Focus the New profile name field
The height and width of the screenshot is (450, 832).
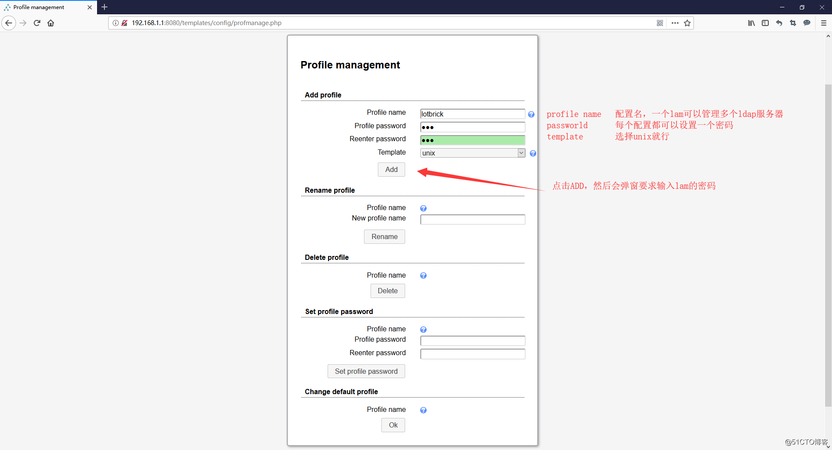[473, 220]
